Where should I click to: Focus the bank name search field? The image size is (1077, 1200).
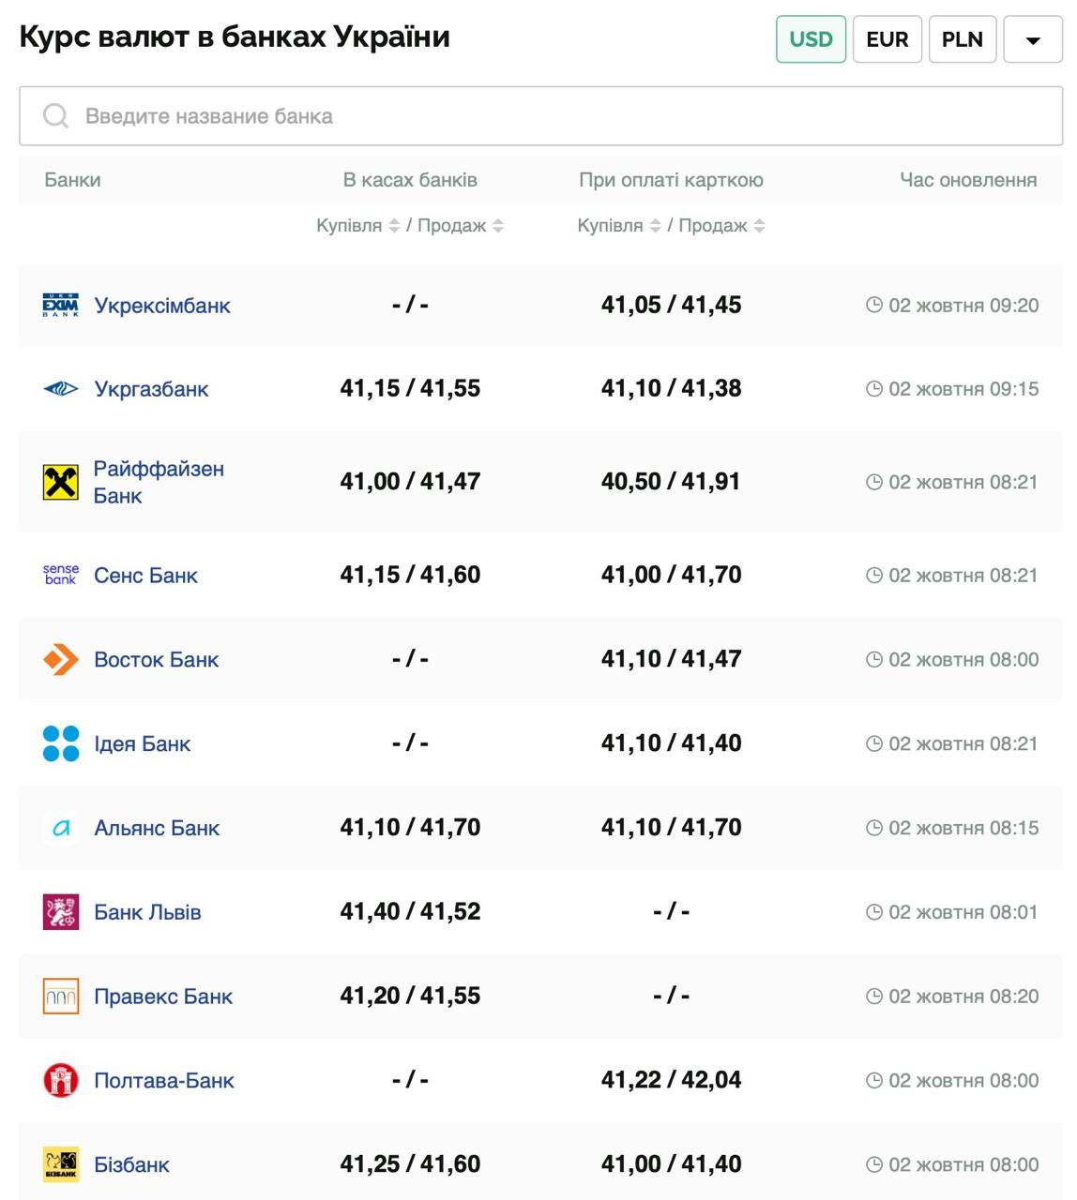(563, 116)
